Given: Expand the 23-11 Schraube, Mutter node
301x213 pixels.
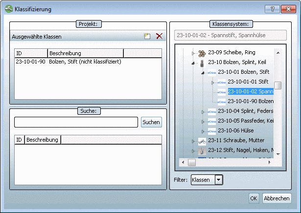Looking at the screenshot, I should (193, 141).
